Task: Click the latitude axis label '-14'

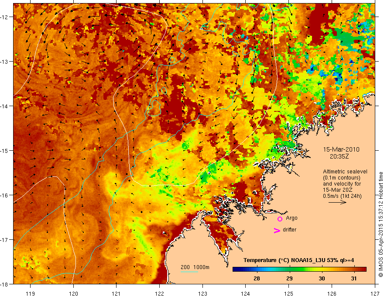Action: click(x=5, y=106)
